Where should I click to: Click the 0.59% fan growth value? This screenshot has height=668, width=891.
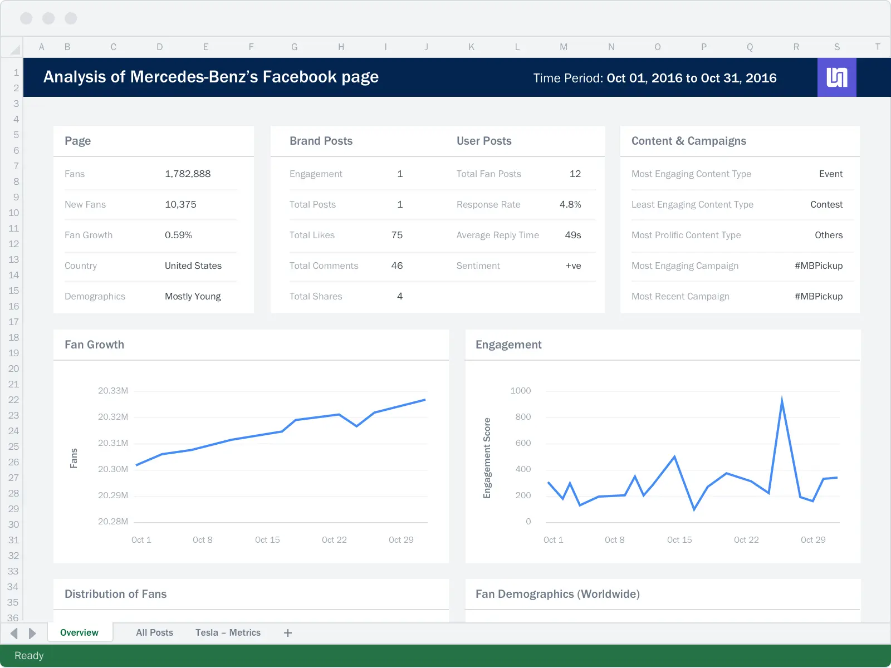(178, 235)
